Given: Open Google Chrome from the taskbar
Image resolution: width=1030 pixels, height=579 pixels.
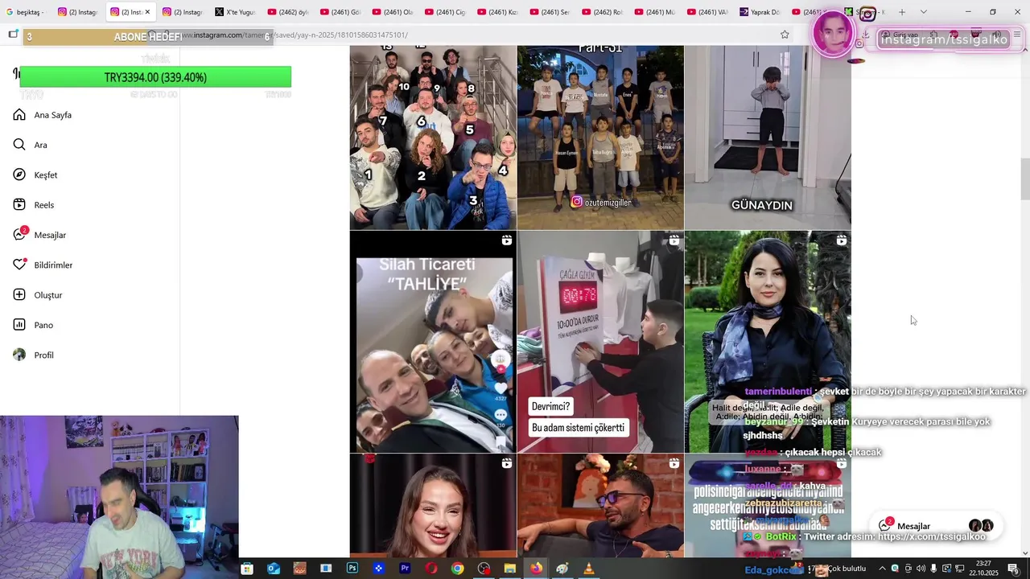Looking at the screenshot, I should [457, 569].
